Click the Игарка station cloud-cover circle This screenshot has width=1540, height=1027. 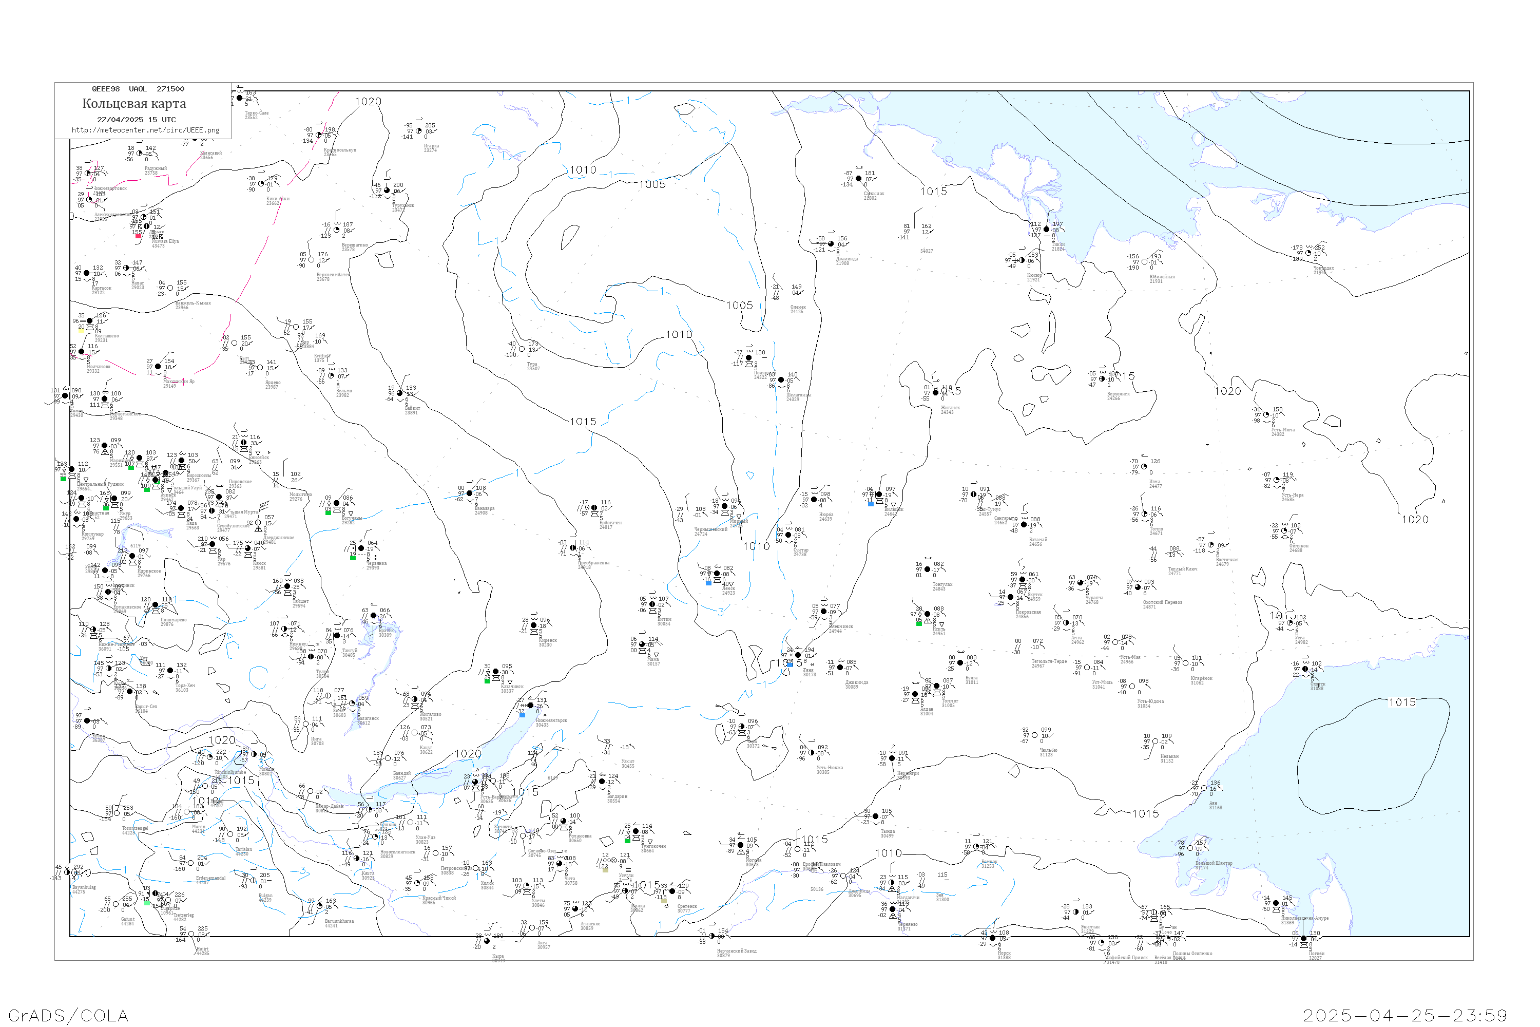pos(418,130)
